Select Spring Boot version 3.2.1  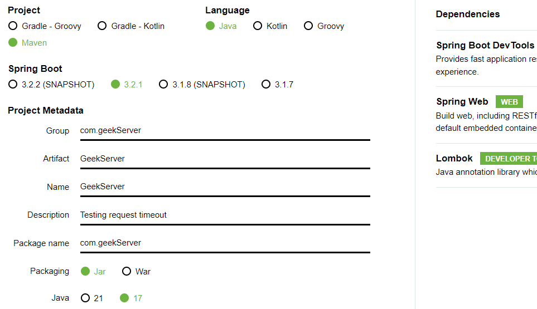pos(115,85)
